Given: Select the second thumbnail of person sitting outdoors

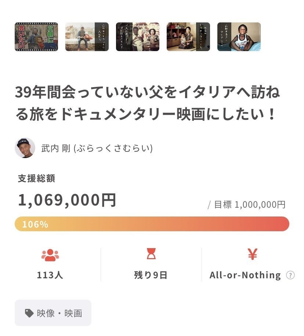Looking at the screenshot, I should click(87, 37).
